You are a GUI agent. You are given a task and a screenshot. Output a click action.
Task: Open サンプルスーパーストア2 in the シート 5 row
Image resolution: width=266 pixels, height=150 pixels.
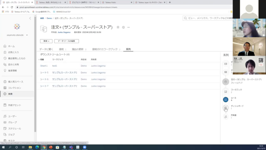65,73
